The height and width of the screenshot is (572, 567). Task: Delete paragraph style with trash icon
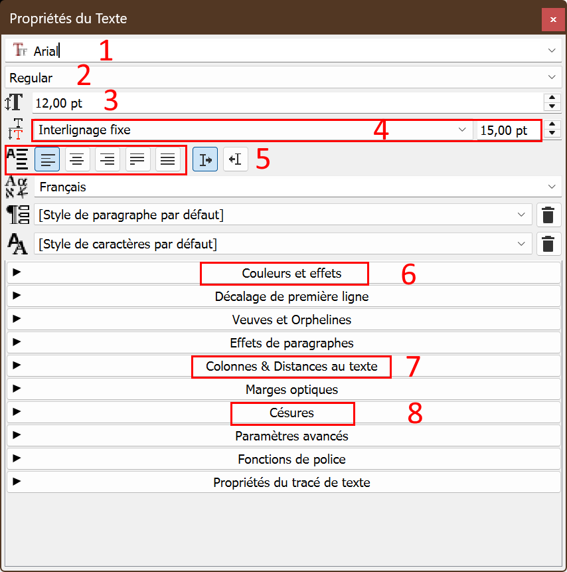548,215
